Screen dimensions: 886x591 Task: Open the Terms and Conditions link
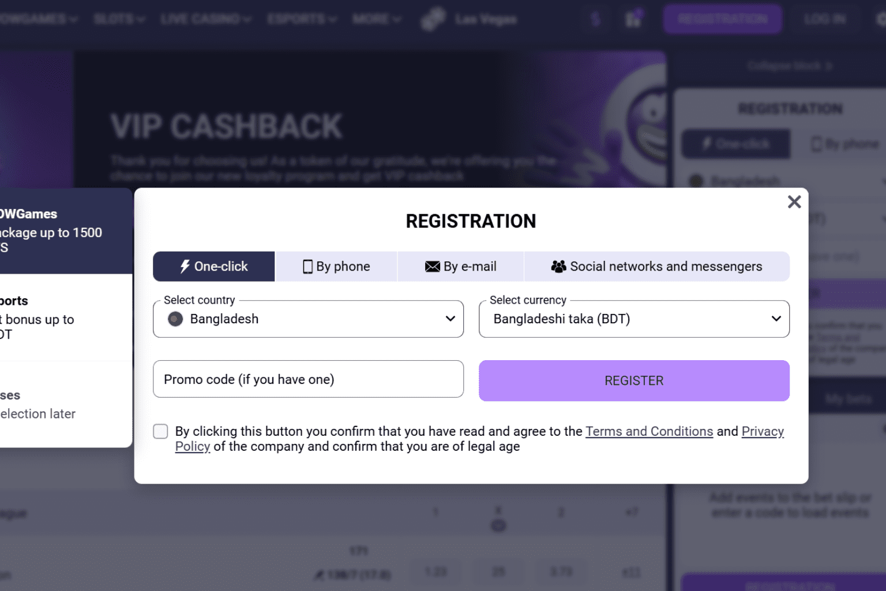coord(649,431)
